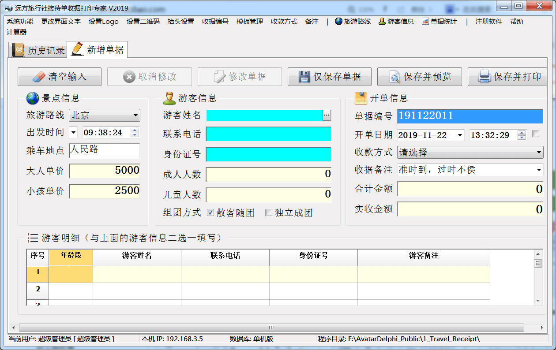The image size is (556, 350).
Task: Toggle the 散客随团 checkbox
Action: coord(210,212)
